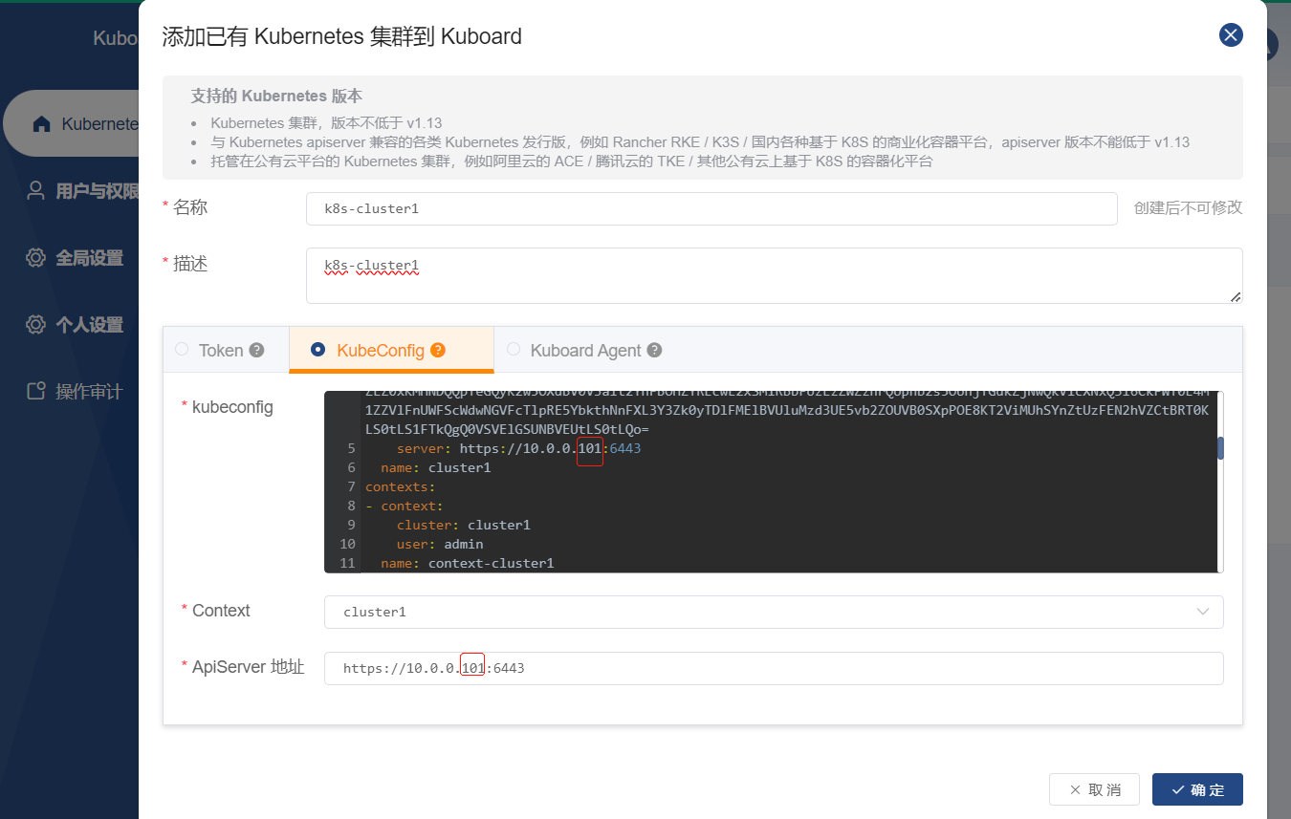Open 用户与权限 menu item in sidebar
Viewport: 1291px width, 819px height.
[x=96, y=191]
